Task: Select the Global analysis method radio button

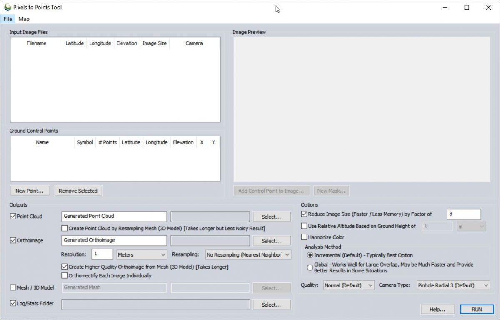Action: click(x=310, y=267)
